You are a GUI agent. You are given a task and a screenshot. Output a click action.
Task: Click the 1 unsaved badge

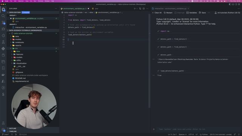click(26, 12)
